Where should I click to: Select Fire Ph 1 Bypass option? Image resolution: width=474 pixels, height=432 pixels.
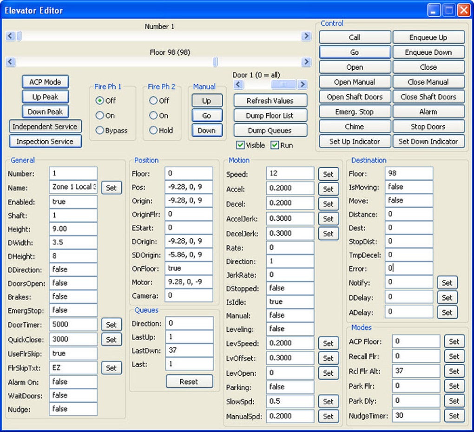tap(99, 131)
